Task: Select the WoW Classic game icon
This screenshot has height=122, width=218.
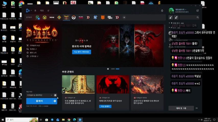Action: point(37,18)
